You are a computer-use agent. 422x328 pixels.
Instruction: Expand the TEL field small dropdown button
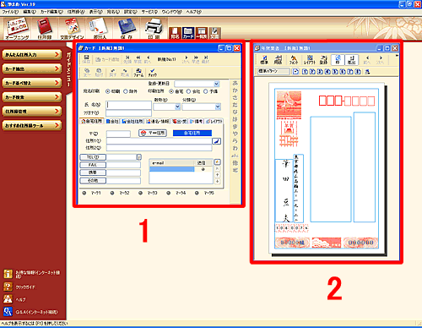click(138, 157)
